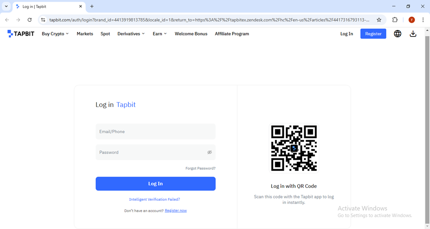Go to the Spot page

coord(105,34)
